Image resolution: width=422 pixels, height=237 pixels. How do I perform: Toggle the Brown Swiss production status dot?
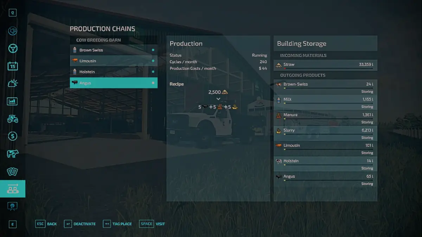153,50
